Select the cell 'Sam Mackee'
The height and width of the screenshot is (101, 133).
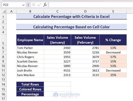(x=30, y=75)
